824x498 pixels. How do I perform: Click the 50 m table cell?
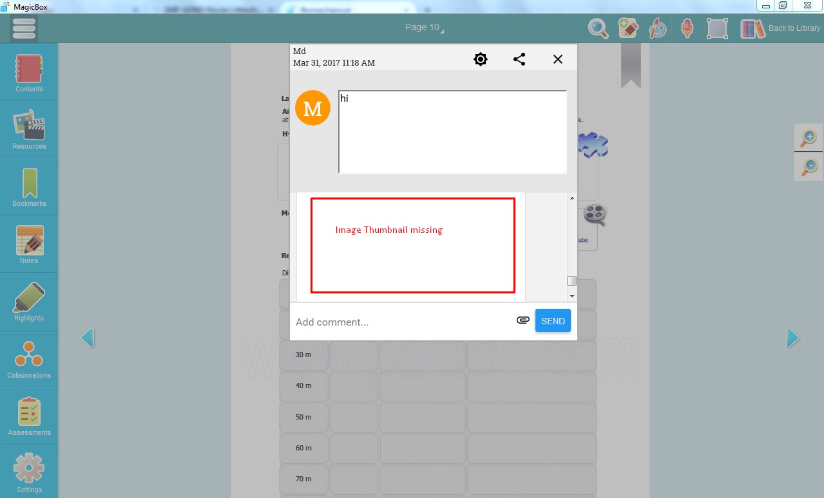[303, 417]
